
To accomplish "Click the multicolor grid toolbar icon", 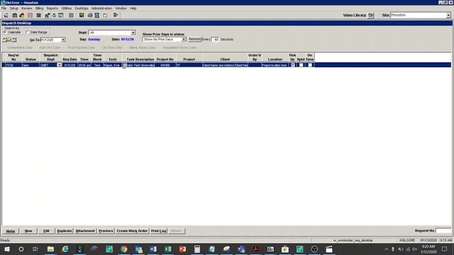I will point(38,15).
